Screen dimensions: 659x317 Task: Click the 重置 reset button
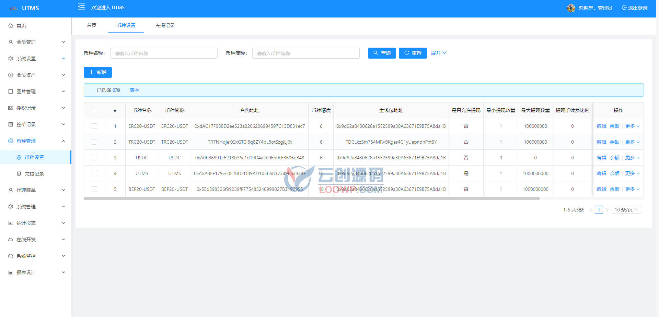[x=413, y=53]
